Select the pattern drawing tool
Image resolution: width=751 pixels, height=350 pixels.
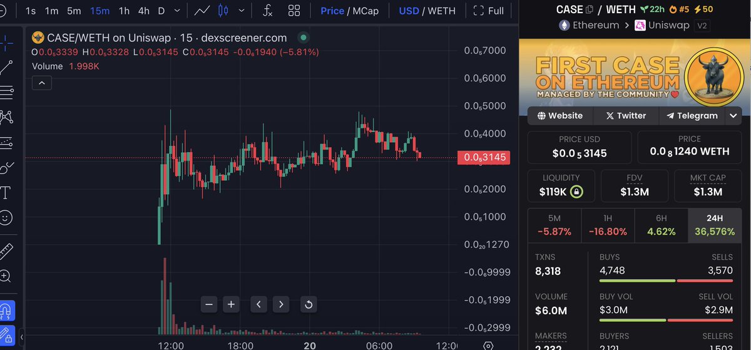(x=6, y=117)
